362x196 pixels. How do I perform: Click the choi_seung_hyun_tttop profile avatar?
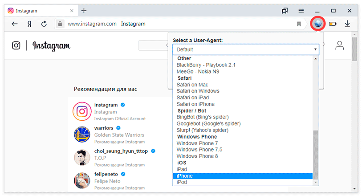point(82,157)
